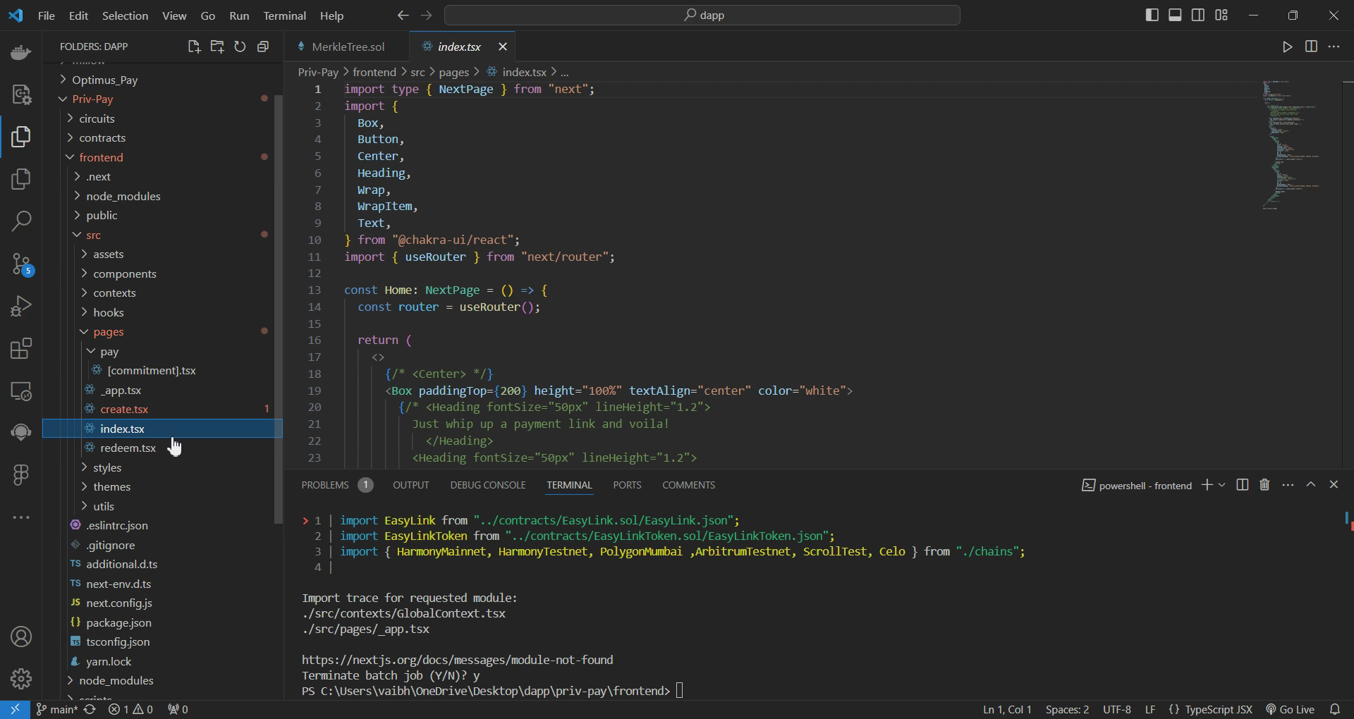The height and width of the screenshot is (719, 1354).
Task: Show errors and warnings count
Action: [x=130, y=710]
